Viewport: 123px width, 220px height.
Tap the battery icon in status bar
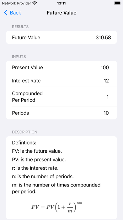point(117,3)
